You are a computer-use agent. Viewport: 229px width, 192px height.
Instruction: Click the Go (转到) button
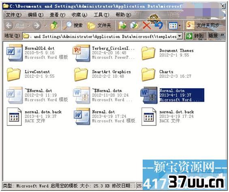[x=195, y=36]
